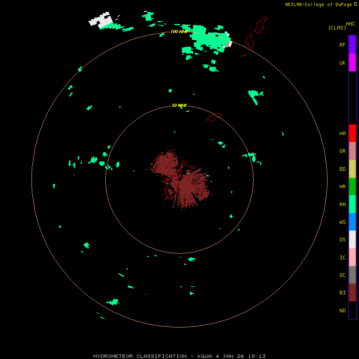Click the RF legend label
The height and width of the screenshot is (359, 359).
point(342,45)
